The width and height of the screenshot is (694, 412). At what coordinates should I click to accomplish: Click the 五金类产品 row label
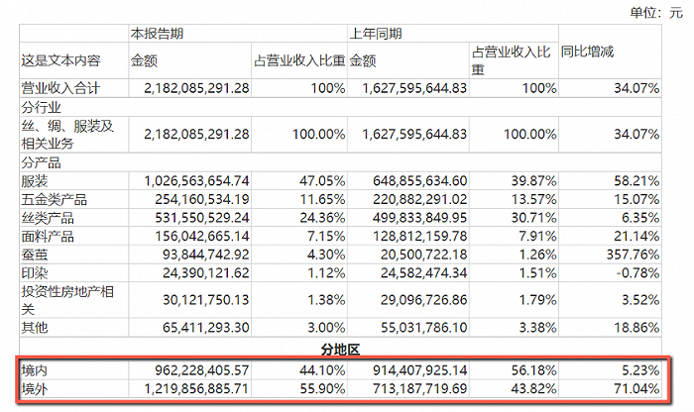click(54, 200)
